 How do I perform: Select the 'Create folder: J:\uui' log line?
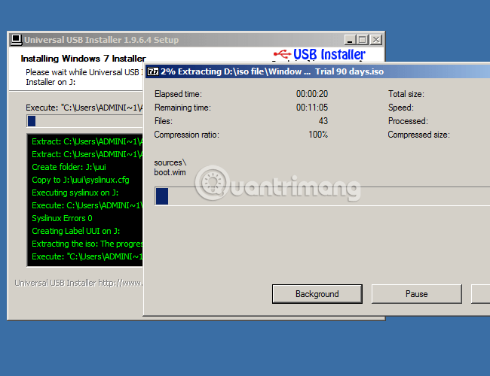click(x=69, y=167)
